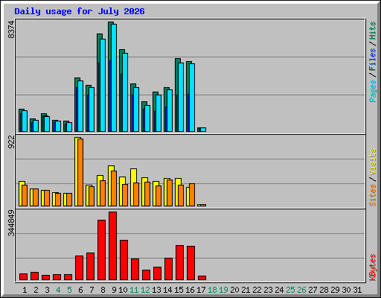Click the "Sites" legend label
The height and width of the screenshot is (298, 381).
372,195
